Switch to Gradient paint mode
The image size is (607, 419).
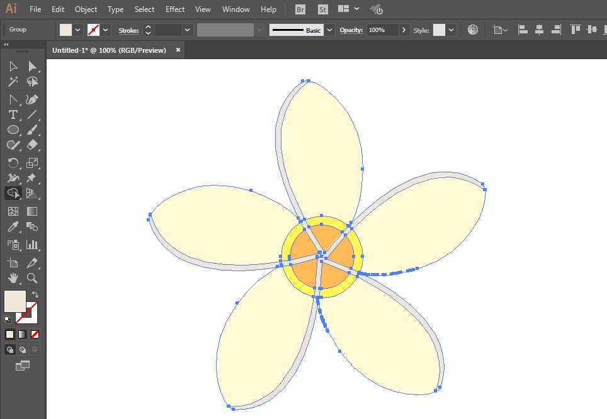coord(23,334)
